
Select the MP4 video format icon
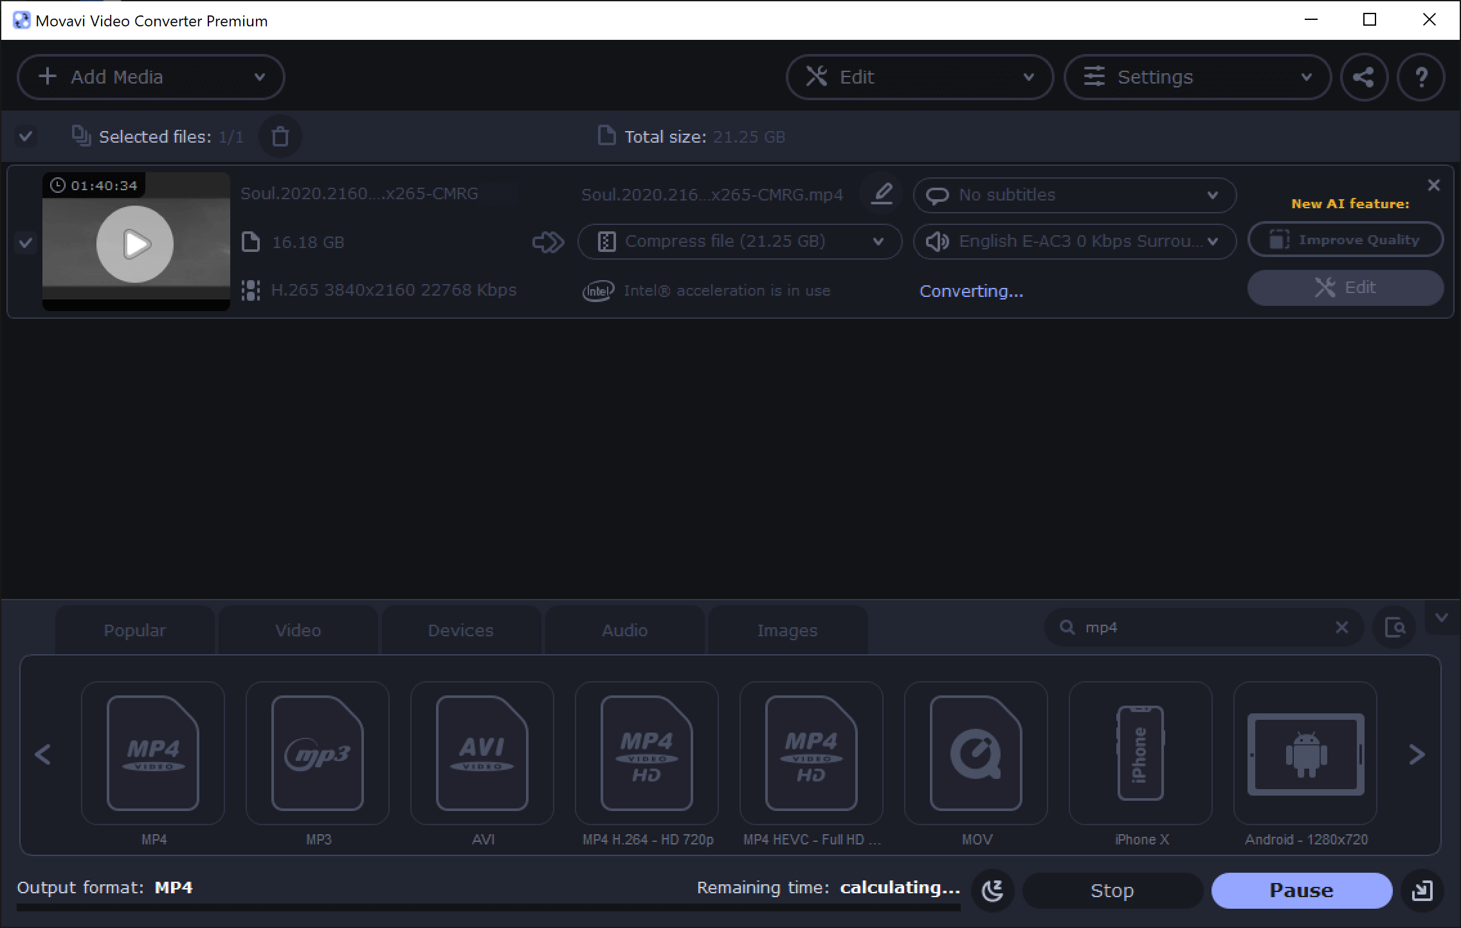pyautogui.click(x=153, y=753)
